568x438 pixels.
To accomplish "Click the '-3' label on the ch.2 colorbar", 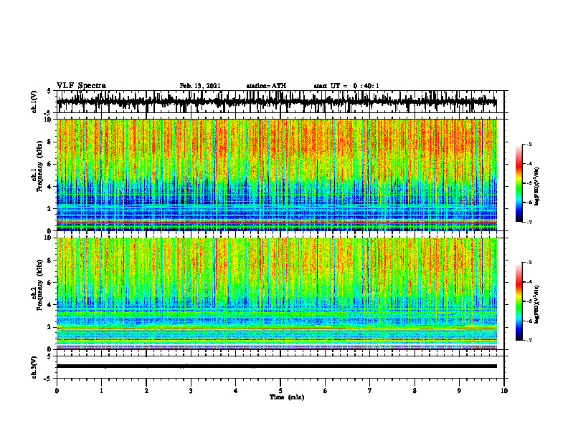I will (x=529, y=263).
